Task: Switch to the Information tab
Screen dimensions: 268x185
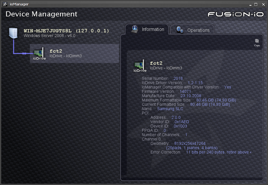Action: (x=153, y=29)
